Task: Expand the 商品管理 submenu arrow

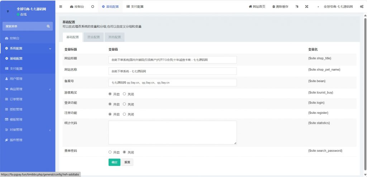Action: [50, 89]
